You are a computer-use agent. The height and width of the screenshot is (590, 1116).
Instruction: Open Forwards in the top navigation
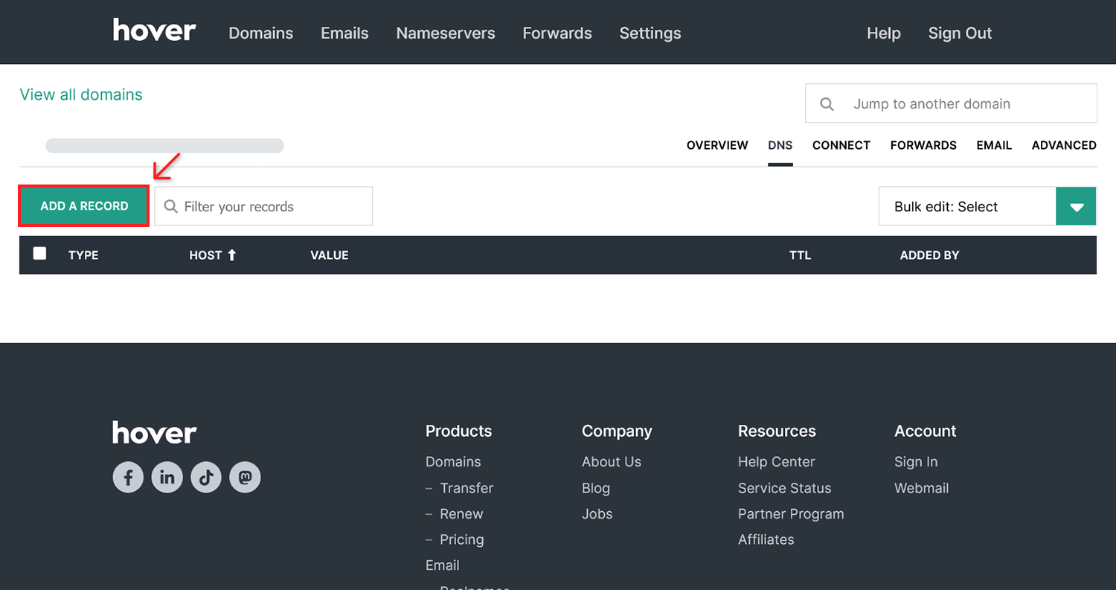[x=557, y=33]
